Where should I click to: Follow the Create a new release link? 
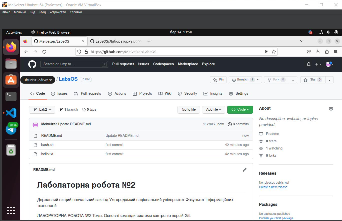click(x=273, y=187)
